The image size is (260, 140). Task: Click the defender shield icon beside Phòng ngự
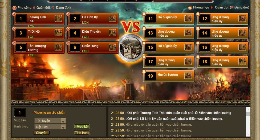coord(190,8)
